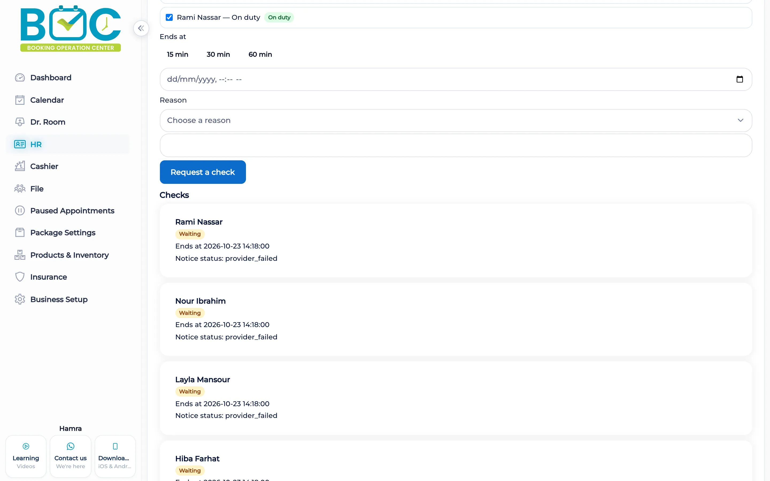Click the HR ID card icon

(x=20, y=144)
